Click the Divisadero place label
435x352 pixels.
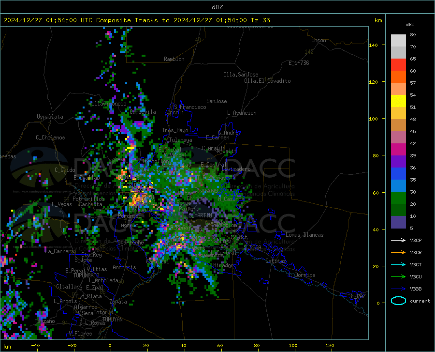click(236, 169)
